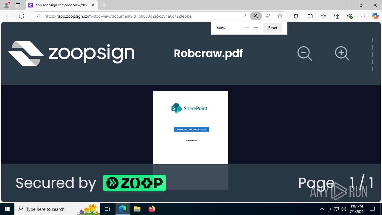Open a new tab

click(x=104, y=5)
